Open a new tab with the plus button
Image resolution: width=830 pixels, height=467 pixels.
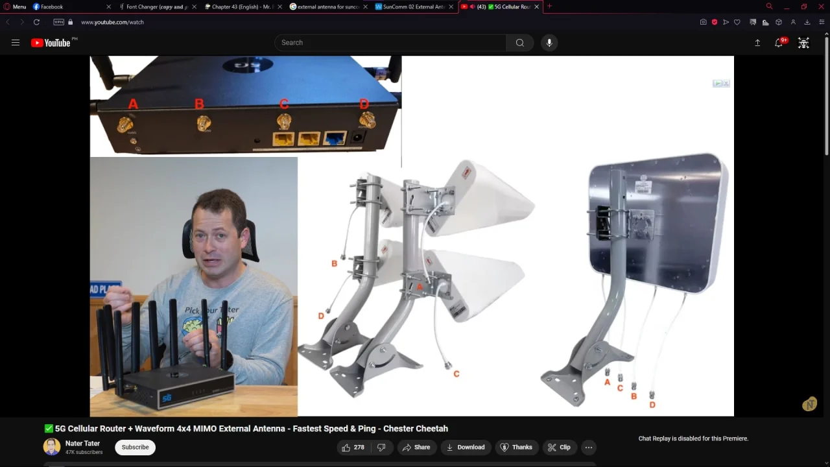coord(549,6)
